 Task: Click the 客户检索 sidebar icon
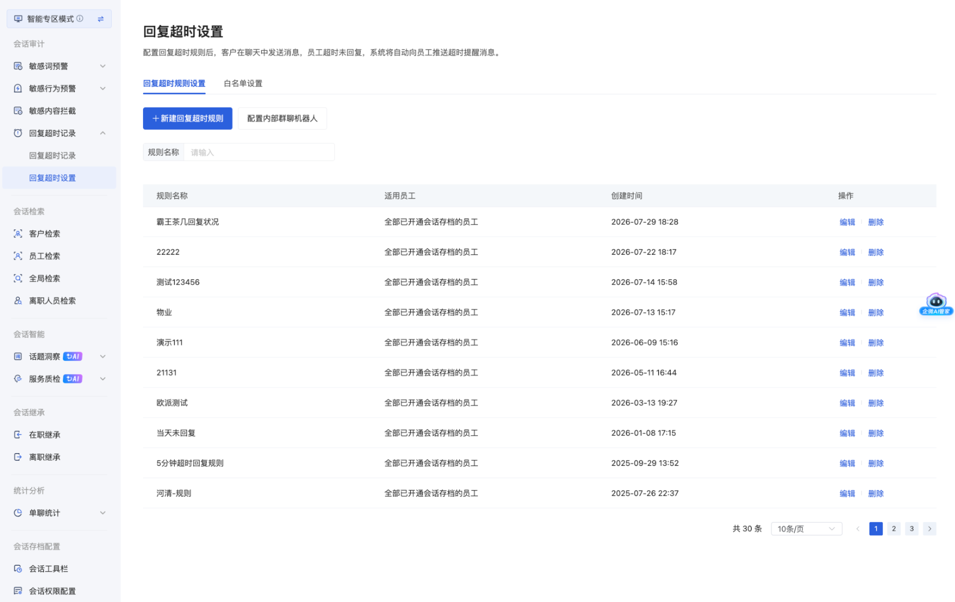(x=18, y=233)
